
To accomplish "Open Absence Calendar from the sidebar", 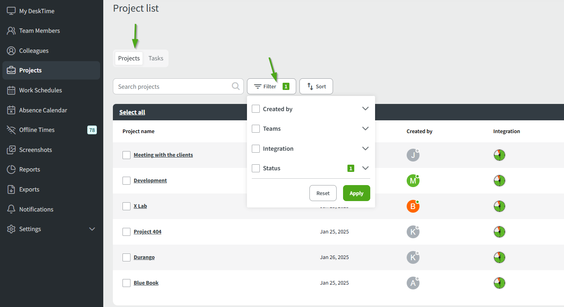I will [43, 110].
